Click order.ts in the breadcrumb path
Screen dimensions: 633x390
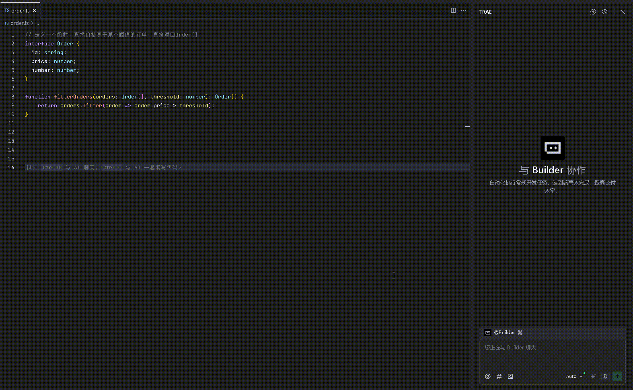point(19,23)
